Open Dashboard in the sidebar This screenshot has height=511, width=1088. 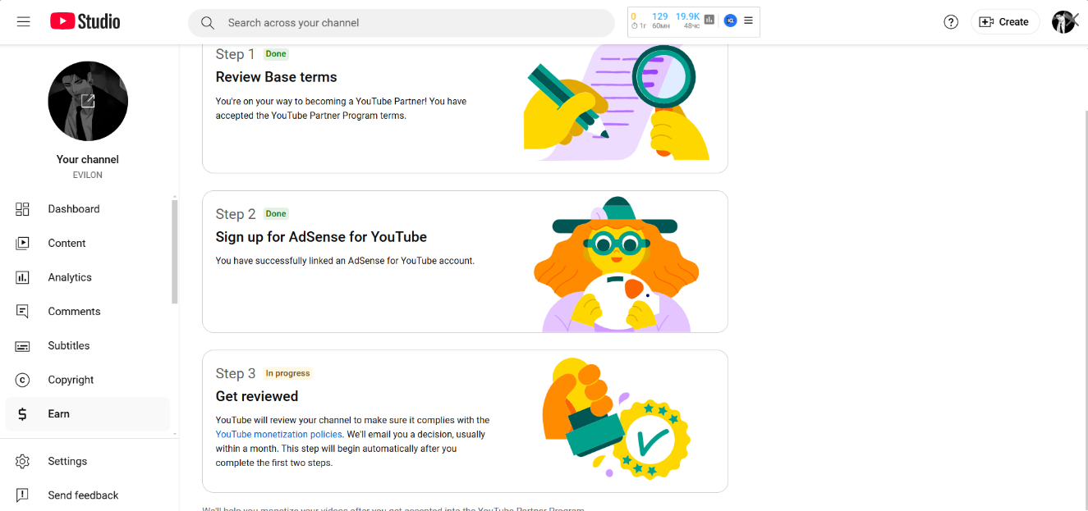coord(88,209)
